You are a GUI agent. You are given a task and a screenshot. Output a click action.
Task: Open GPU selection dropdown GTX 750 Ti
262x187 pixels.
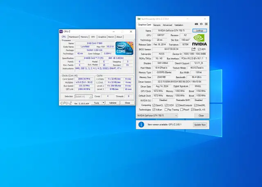click(x=157, y=115)
